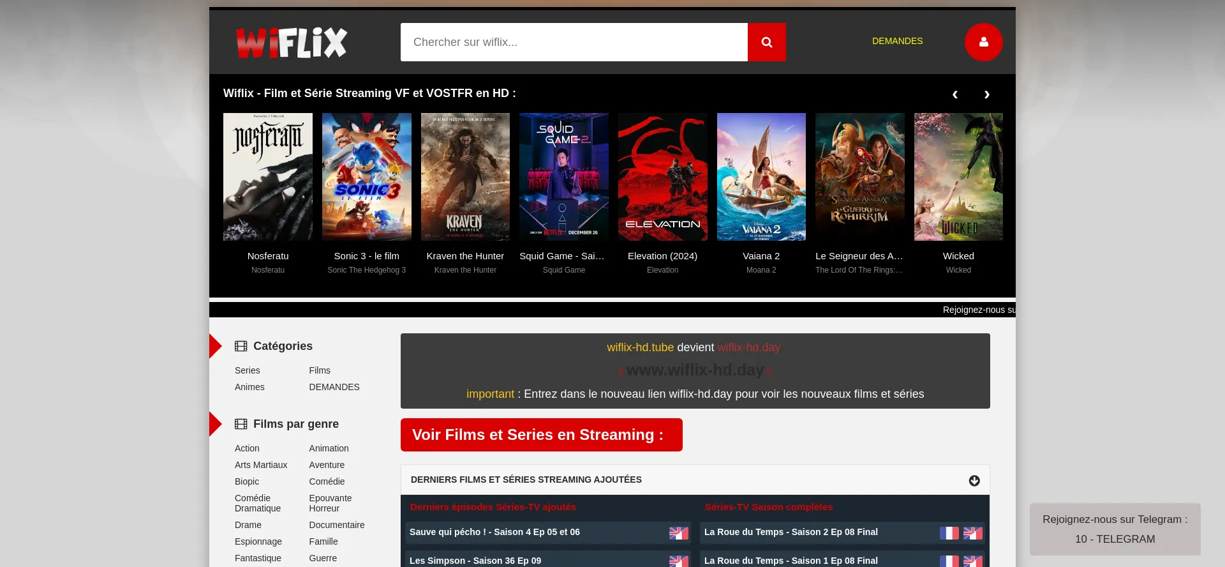Select DEMANDES in Catégories sidebar
Image resolution: width=1225 pixels, height=567 pixels.
[334, 387]
